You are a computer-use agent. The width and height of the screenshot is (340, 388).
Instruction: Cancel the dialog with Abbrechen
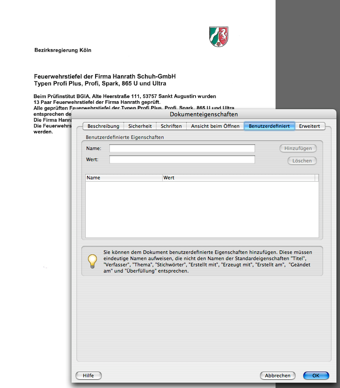[277, 376]
